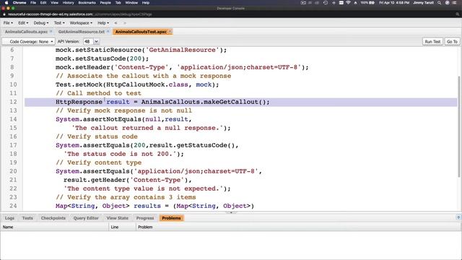Click the Siri icon in menu bar

[447, 3]
